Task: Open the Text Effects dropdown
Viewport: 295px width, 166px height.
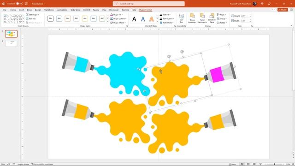Action: 166,23
